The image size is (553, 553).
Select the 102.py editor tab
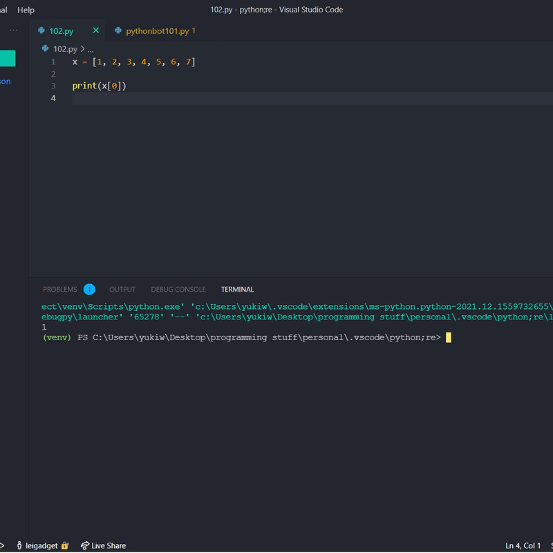[x=62, y=31]
